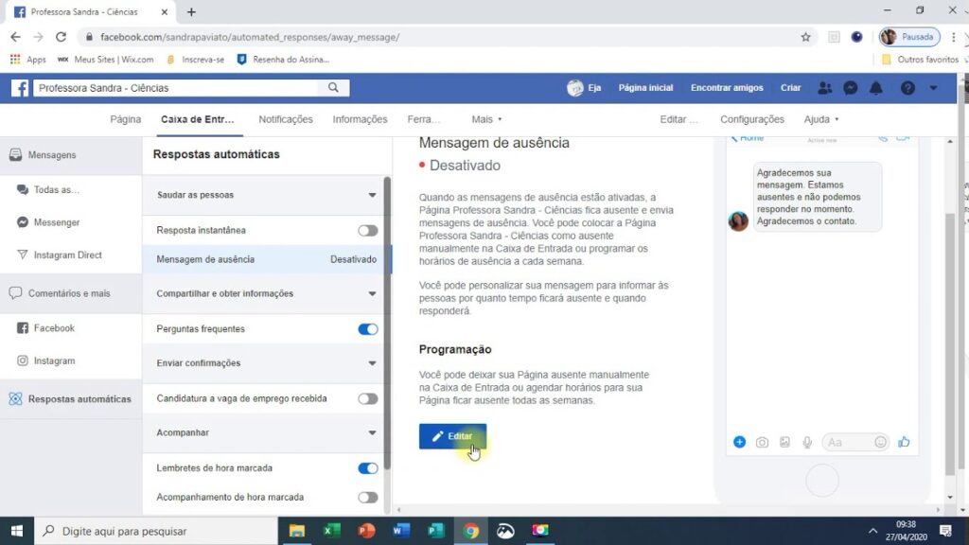Toggle Resposta instantânea switch
This screenshot has width=969, height=545.
click(x=368, y=231)
